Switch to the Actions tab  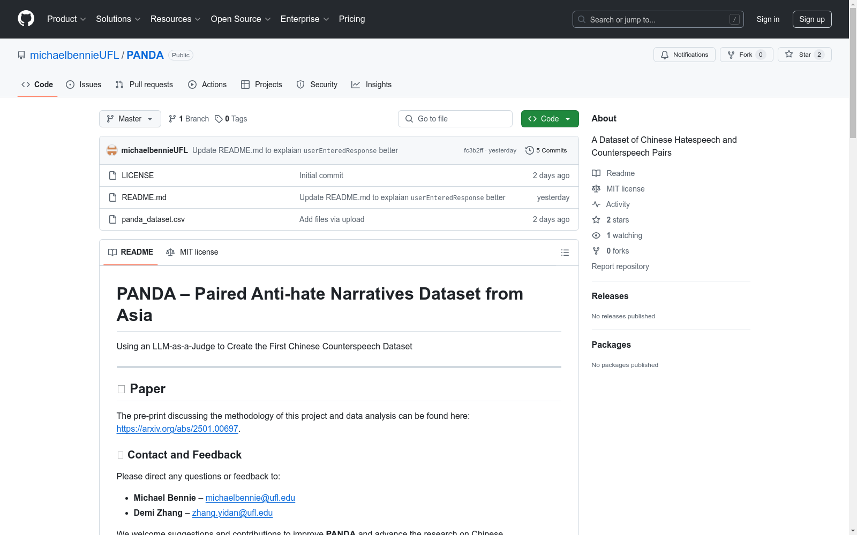pos(207,85)
